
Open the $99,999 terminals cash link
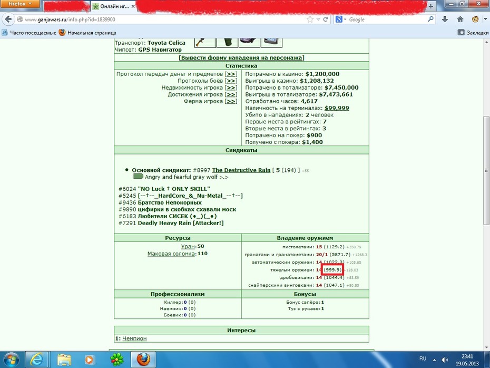(x=337, y=108)
